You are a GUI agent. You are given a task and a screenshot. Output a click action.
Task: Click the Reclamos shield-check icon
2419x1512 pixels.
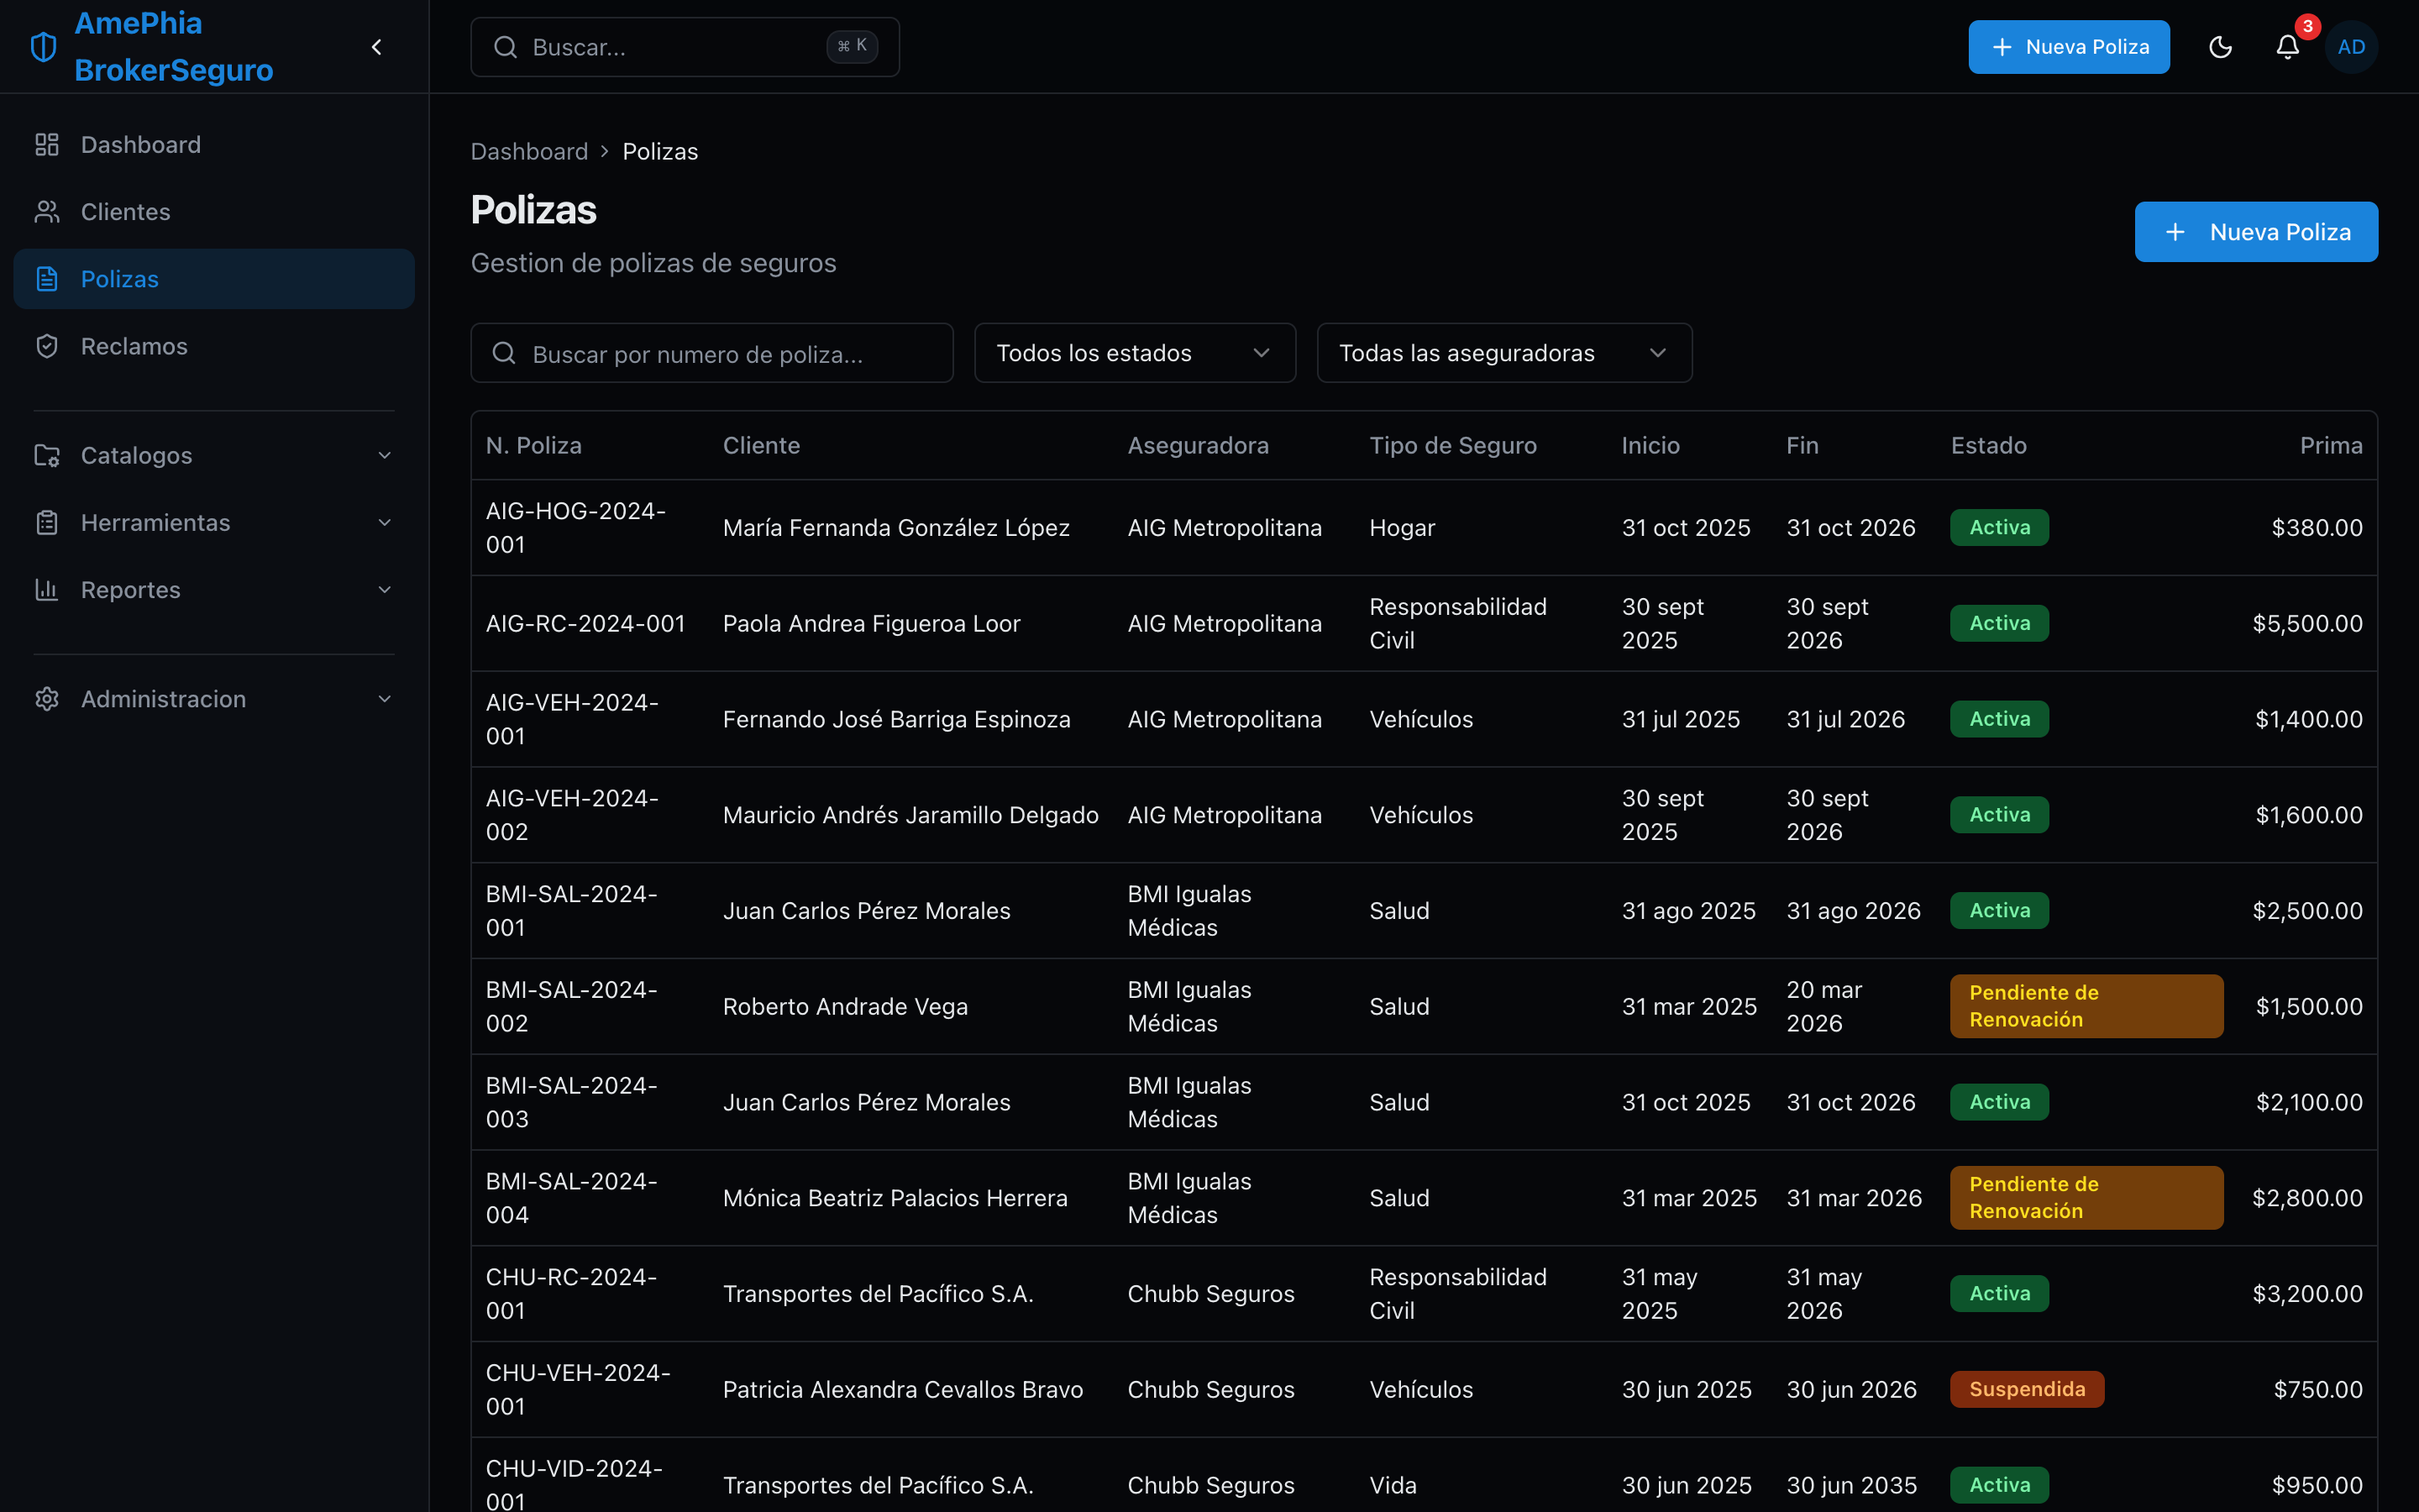tap(47, 346)
